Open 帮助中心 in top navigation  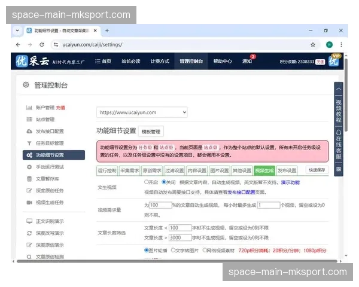pos(223,61)
